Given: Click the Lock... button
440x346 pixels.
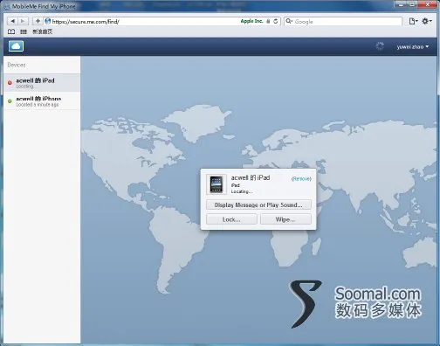Looking at the screenshot, I should [231, 219].
